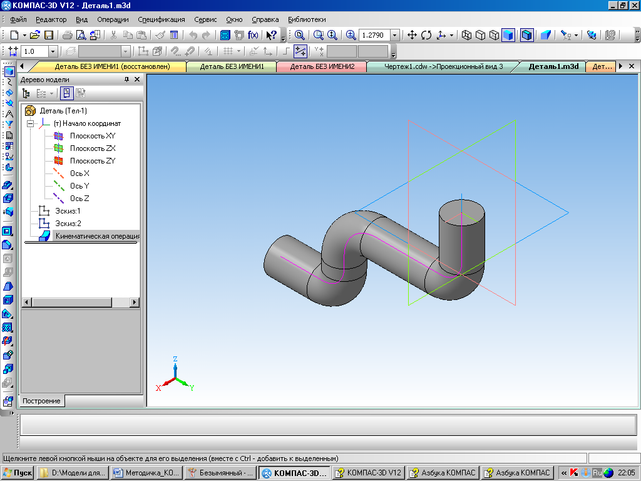Click the Zoom in magnifier next to scale field
This screenshot has width=641, height=481.
click(351, 35)
